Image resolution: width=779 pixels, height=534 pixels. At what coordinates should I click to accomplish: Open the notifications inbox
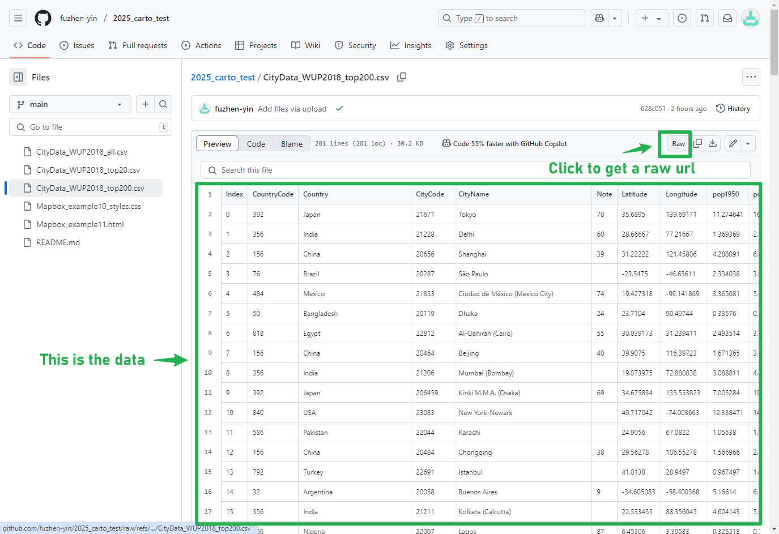pos(727,18)
